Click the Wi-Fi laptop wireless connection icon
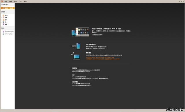185x112 pixels. coord(76,56)
